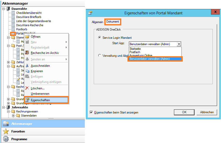Click the archive icon beside Recherche im Archiv
The height and width of the screenshot is (143, 221).
click(x=27, y=53)
